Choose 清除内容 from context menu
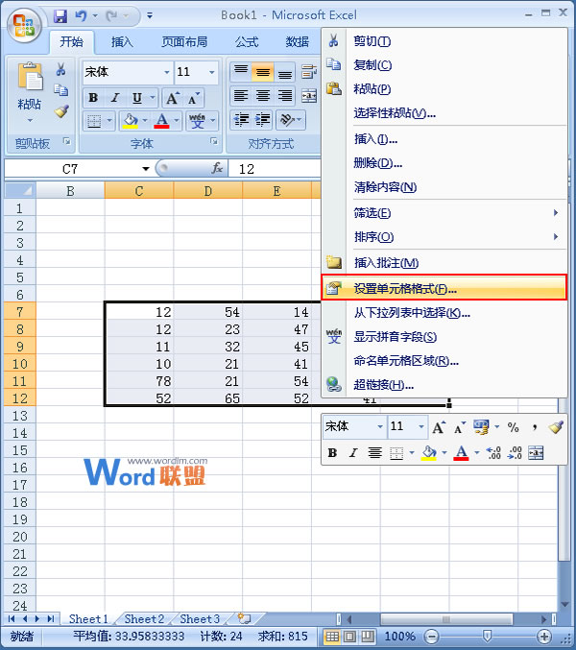The width and height of the screenshot is (576, 650). (444, 187)
